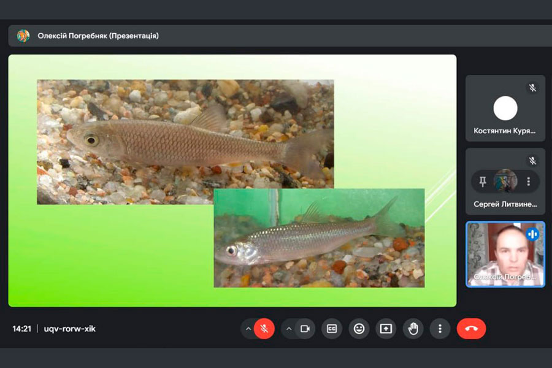Open the emoji reactions picker

click(x=359, y=329)
